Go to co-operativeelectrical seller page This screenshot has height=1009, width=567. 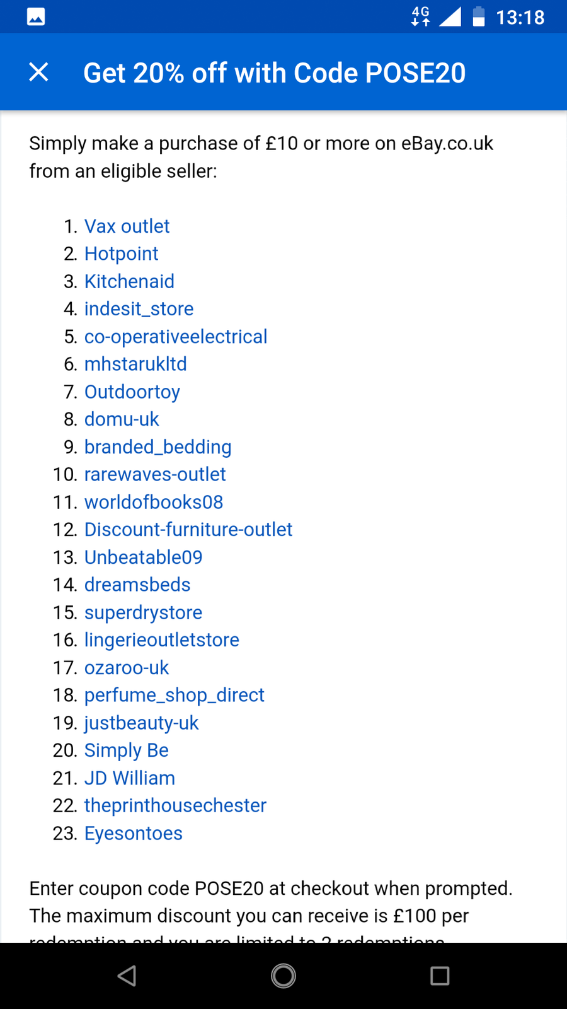(176, 337)
